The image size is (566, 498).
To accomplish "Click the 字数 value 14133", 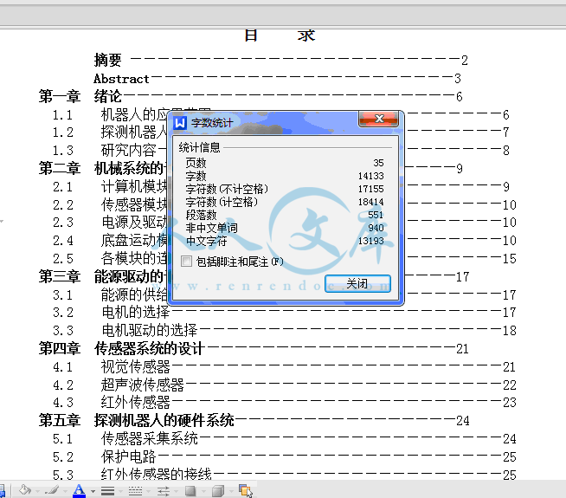I will pyautogui.click(x=370, y=176).
